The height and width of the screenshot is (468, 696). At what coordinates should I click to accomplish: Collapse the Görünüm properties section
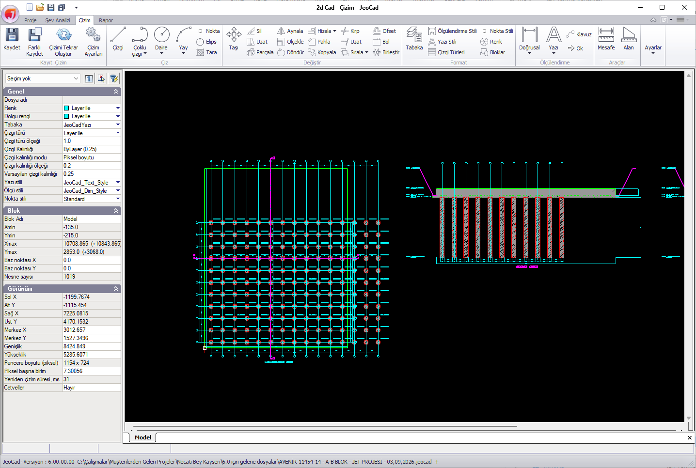pos(116,289)
